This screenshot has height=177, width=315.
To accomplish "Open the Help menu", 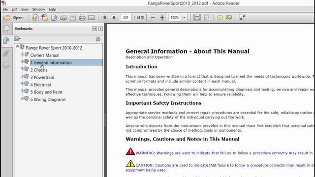I will 53,9.
